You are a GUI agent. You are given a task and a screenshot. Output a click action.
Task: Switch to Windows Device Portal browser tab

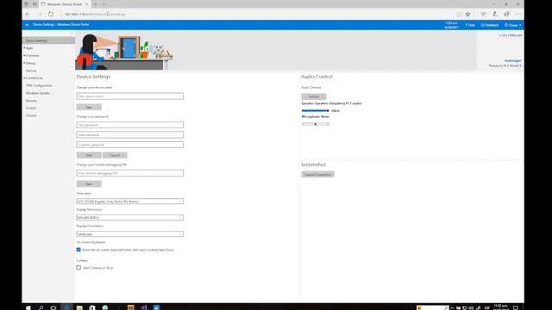pos(65,4)
